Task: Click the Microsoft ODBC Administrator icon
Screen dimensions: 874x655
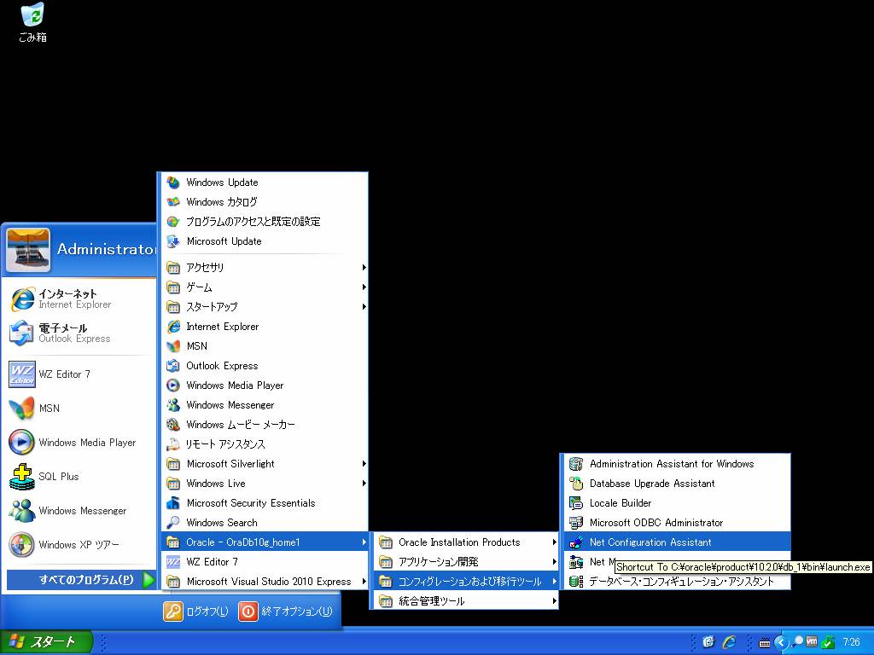Action: pyautogui.click(x=576, y=523)
